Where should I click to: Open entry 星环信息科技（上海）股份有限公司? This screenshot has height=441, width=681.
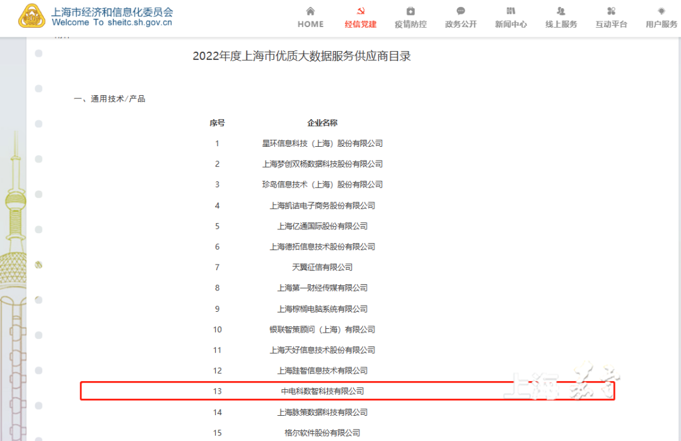click(323, 143)
